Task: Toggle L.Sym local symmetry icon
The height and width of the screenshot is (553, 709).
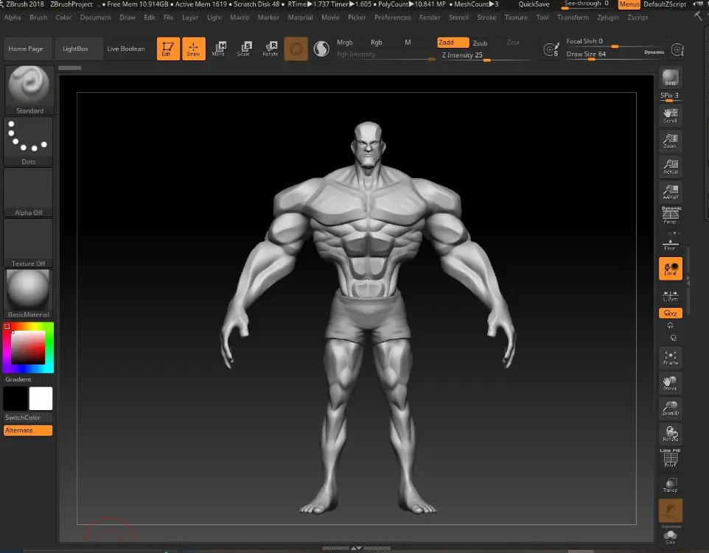Action: coord(671,295)
